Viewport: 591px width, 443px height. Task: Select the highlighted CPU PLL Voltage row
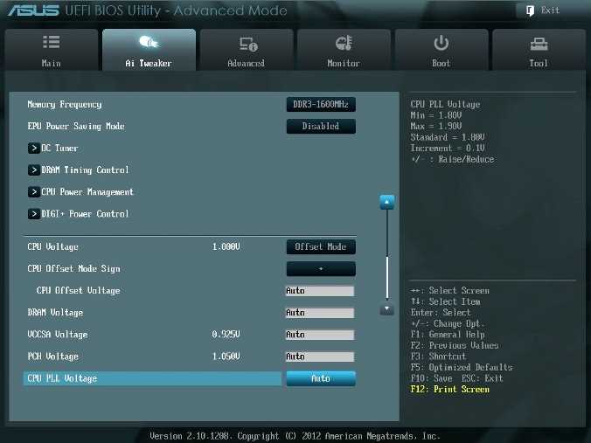pyautogui.click(x=152, y=378)
